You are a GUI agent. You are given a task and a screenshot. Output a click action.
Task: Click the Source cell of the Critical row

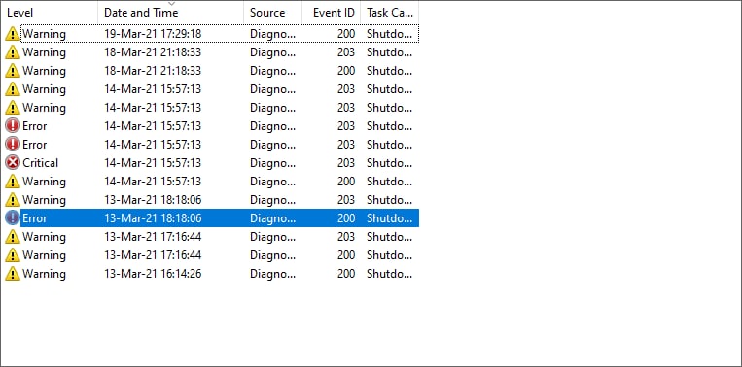point(273,163)
